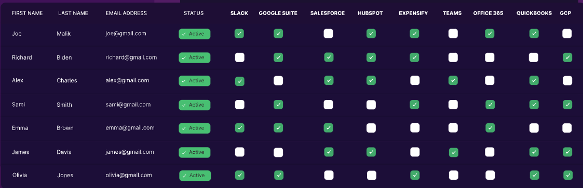Image resolution: width=583 pixels, height=188 pixels.
Task: Click the Email Address column header
Action: [127, 13]
